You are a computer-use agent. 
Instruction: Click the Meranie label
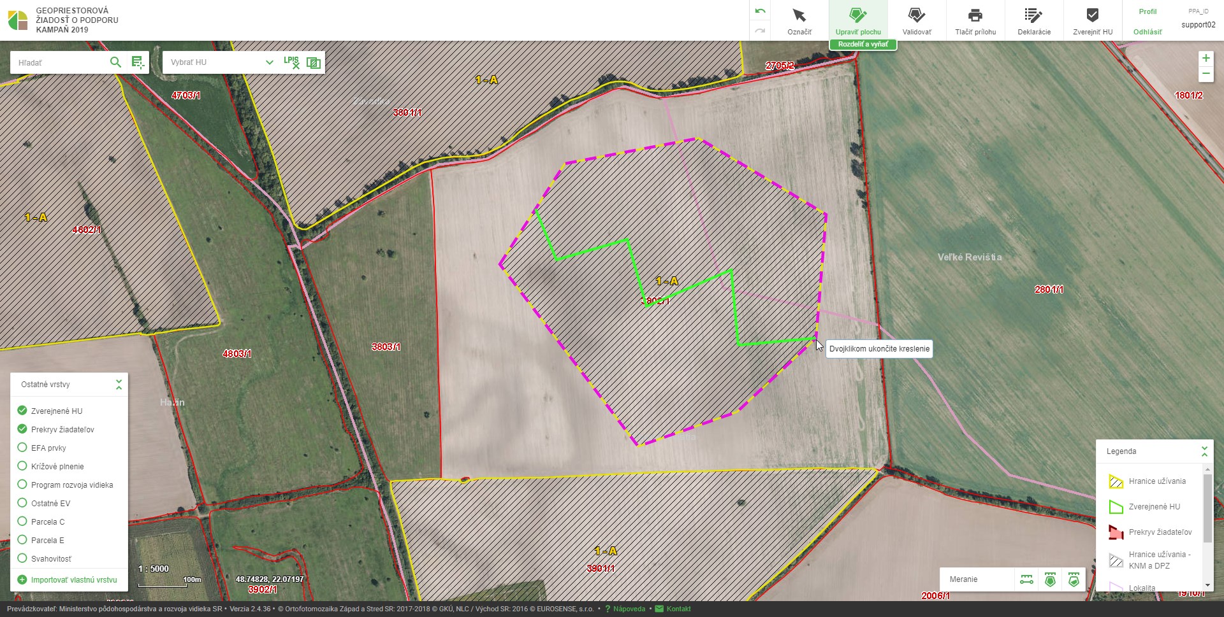[x=963, y=579]
